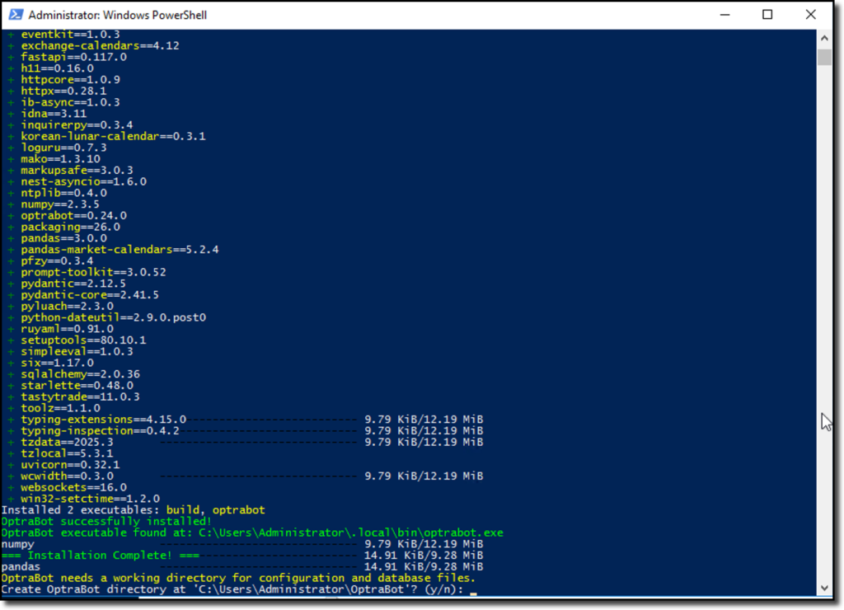Click the scrollbar up arrow
This screenshot has width=844, height=610.
pos(824,37)
